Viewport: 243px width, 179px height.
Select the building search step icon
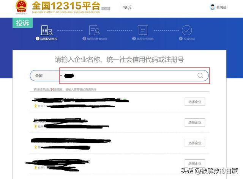pyautogui.click(x=46, y=30)
